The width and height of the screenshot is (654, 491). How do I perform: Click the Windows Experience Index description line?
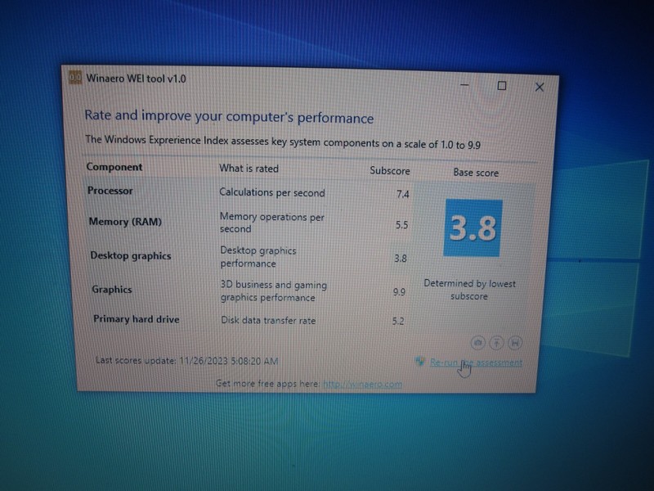tap(283, 142)
